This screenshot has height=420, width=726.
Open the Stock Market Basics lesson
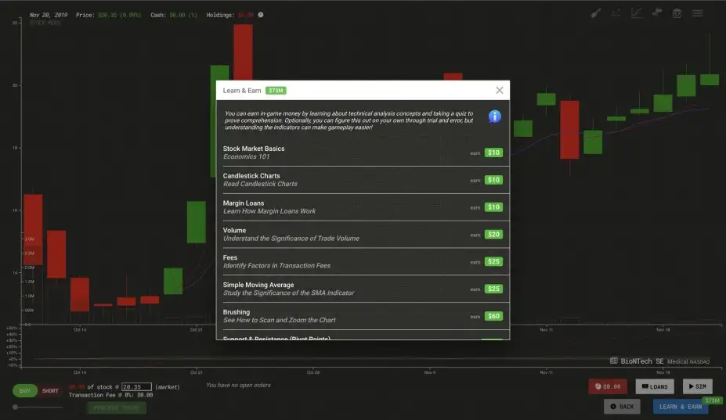(363, 153)
